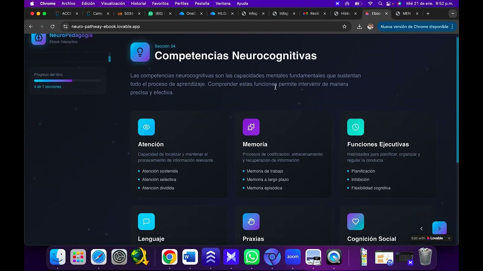Open QuickTime Player from the Dock

pyautogui.click(x=334, y=257)
